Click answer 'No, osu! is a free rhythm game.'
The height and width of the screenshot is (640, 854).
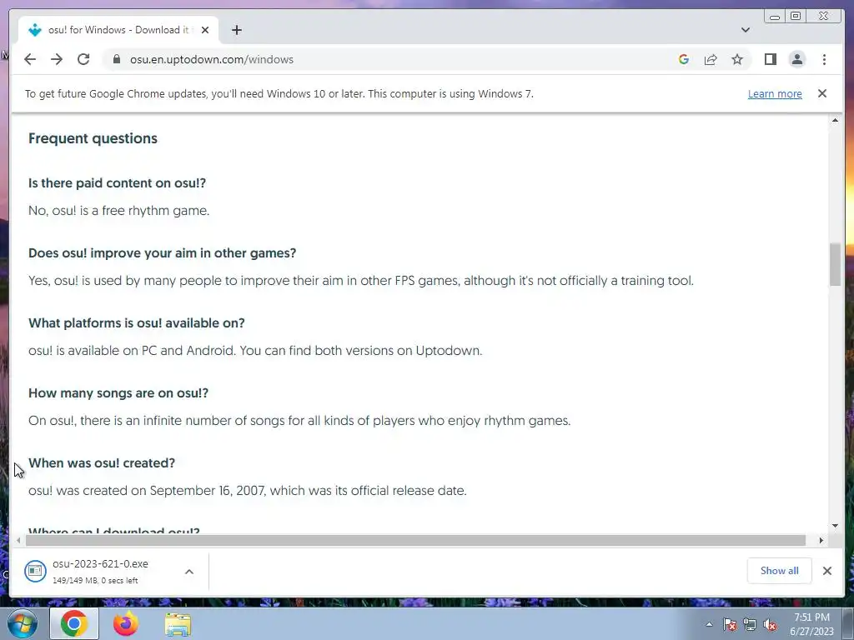pyautogui.click(x=118, y=211)
